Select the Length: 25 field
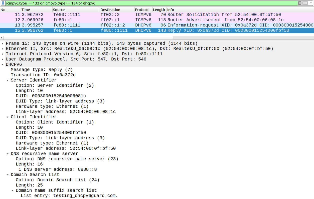The width and height of the screenshot is (314, 199). 29,185
